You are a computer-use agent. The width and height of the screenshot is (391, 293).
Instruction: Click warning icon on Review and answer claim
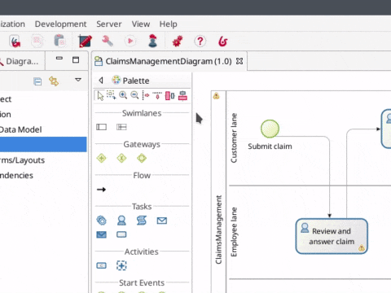click(x=362, y=247)
